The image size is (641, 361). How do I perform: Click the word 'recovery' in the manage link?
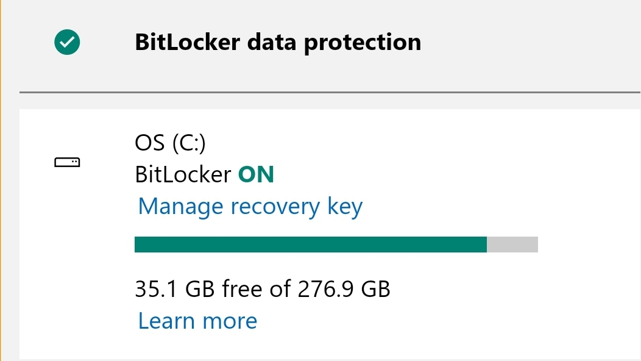pyautogui.click(x=275, y=207)
